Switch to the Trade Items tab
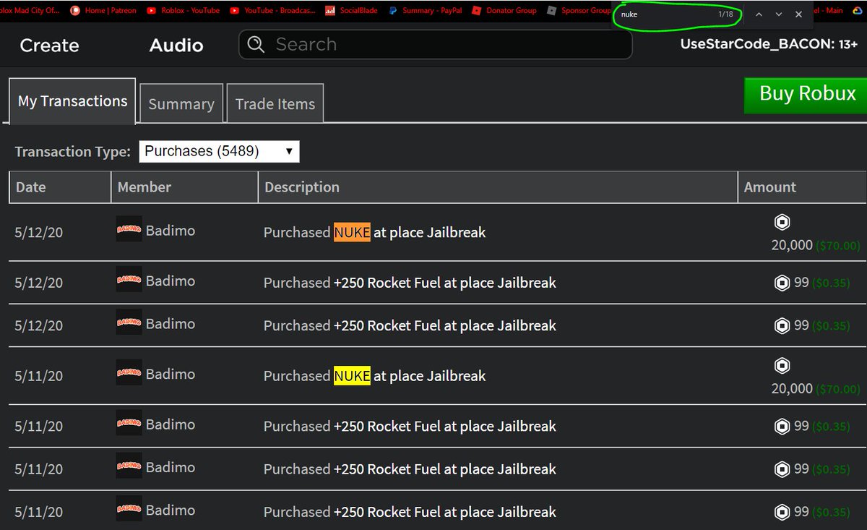The width and height of the screenshot is (867, 530). (275, 104)
